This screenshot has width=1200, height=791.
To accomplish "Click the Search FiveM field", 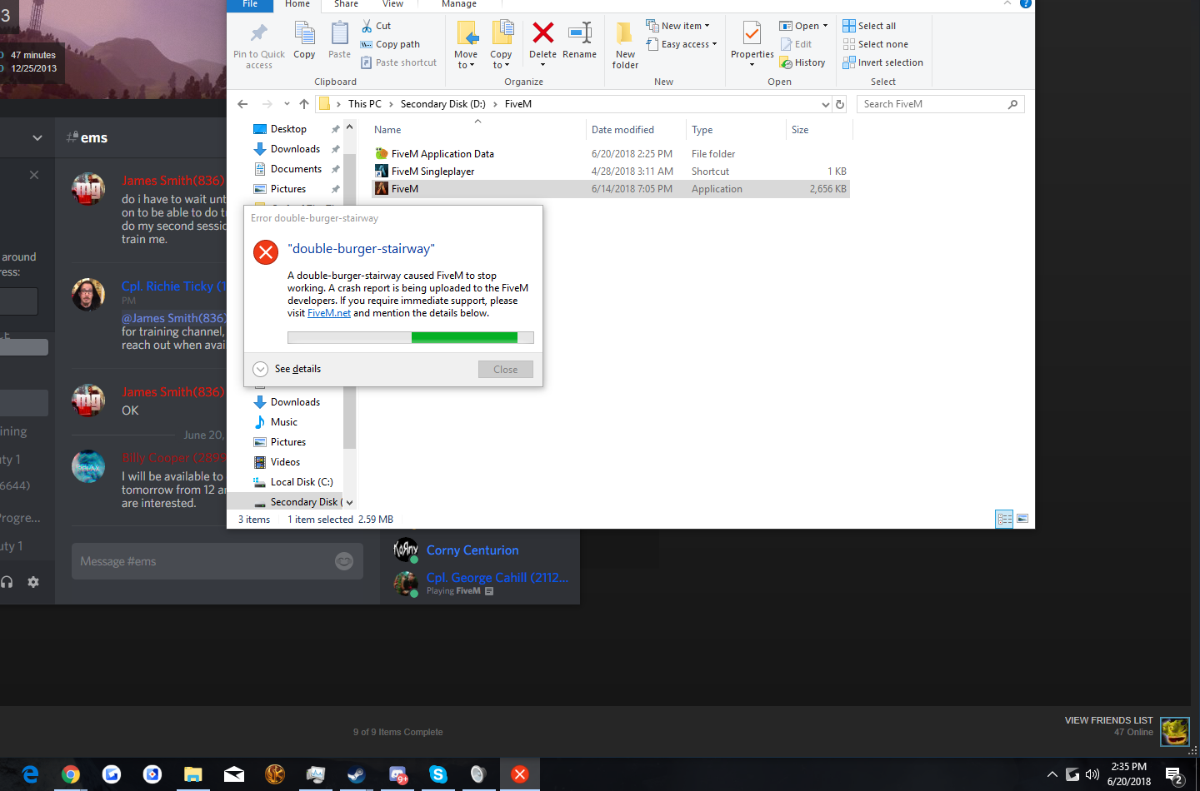I will [x=940, y=104].
